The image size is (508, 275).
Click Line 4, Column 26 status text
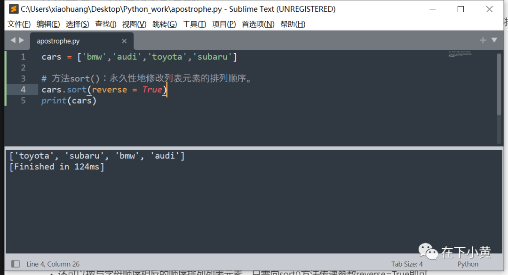(53, 264)
